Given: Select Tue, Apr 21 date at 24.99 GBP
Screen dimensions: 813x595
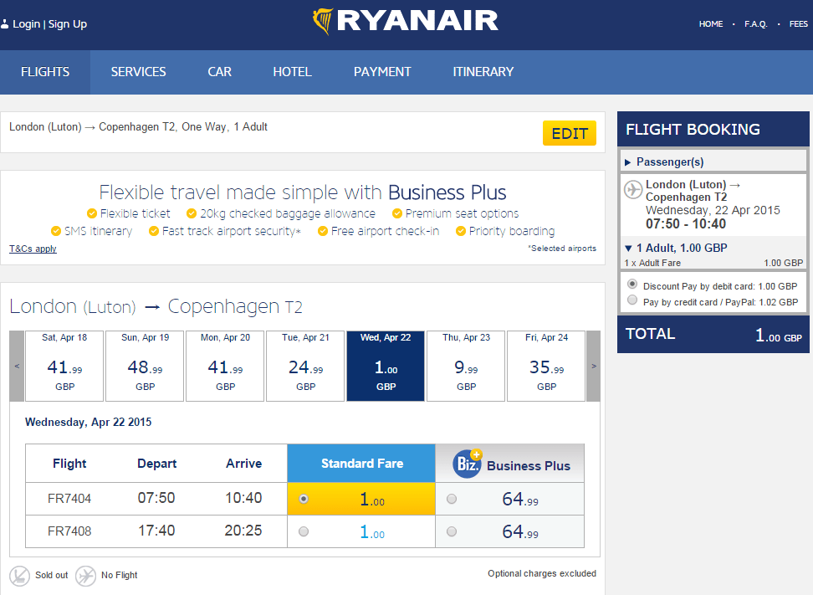Looking at the screenshot, I should [x=305, y=367].
